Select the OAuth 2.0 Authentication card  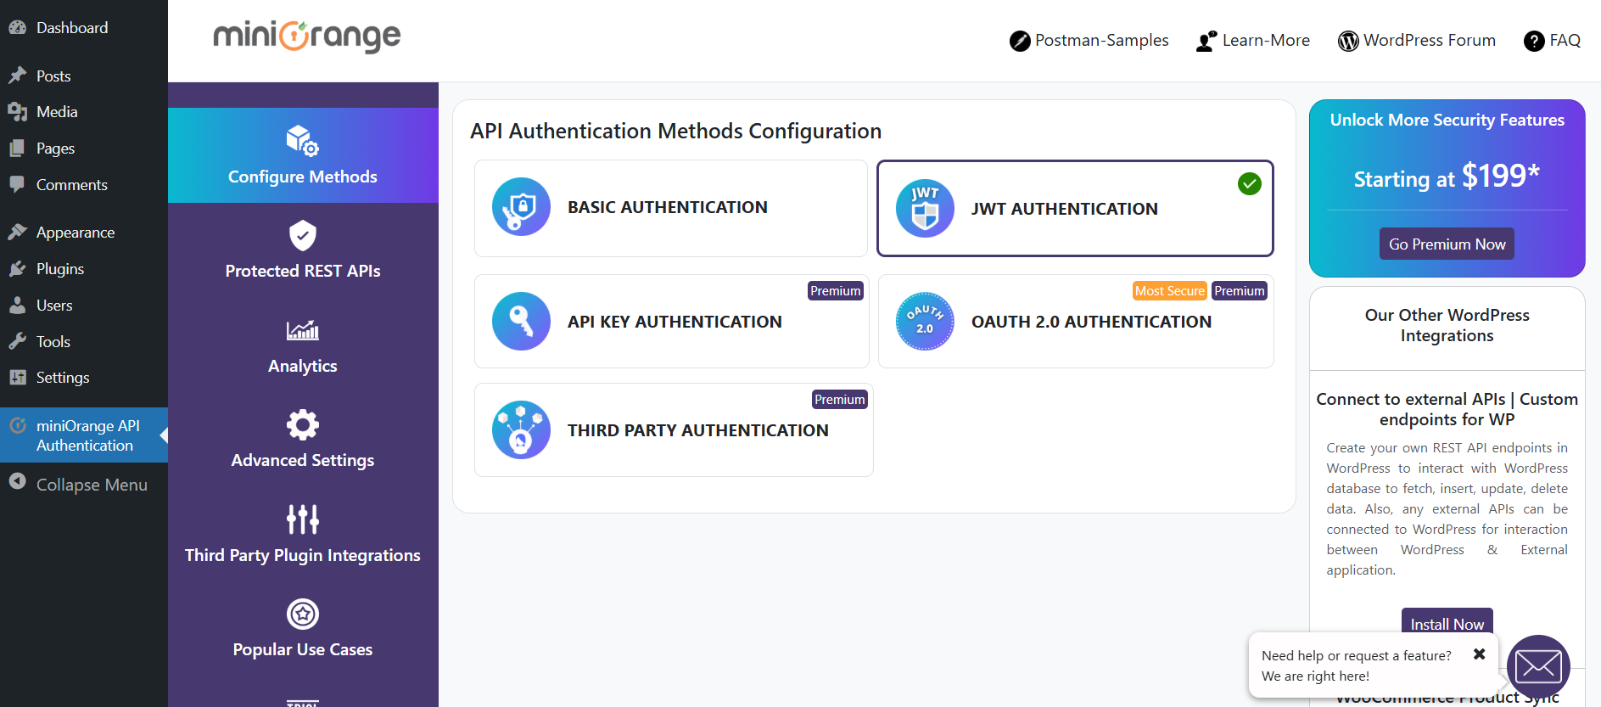1076,322
